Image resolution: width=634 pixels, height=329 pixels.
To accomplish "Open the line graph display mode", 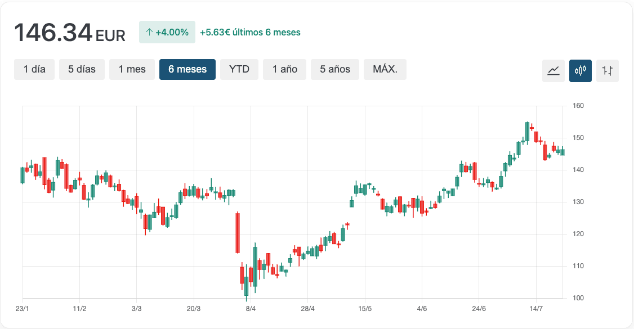I will click(553, 71).
